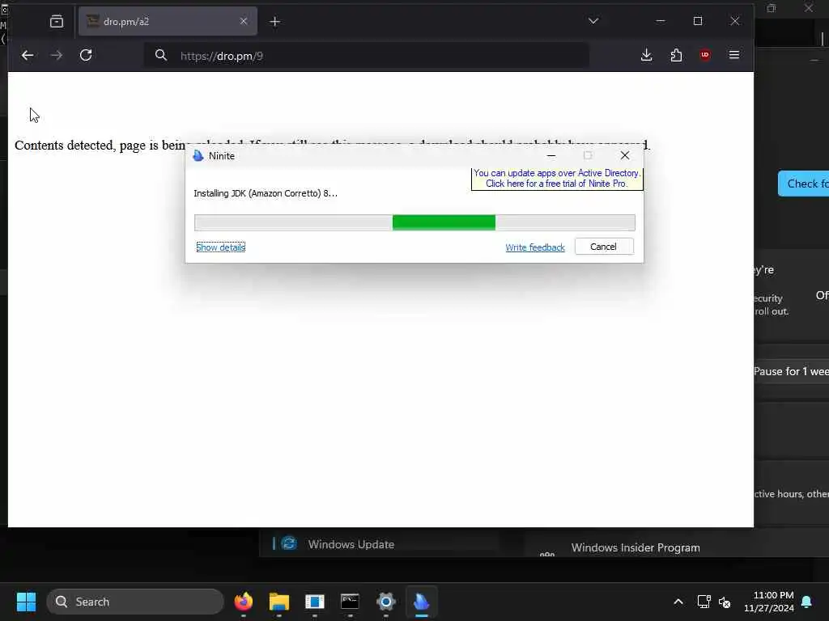Close the Ninite dialog
This screenshot has width=829, height=621.
click(625, 155)
